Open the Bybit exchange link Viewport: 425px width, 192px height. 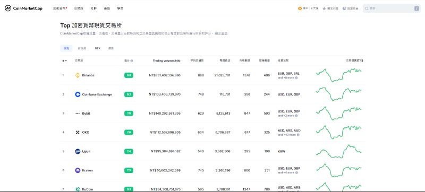(86, 114)
